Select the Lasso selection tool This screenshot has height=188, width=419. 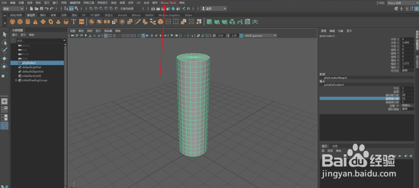pos(5,42)
